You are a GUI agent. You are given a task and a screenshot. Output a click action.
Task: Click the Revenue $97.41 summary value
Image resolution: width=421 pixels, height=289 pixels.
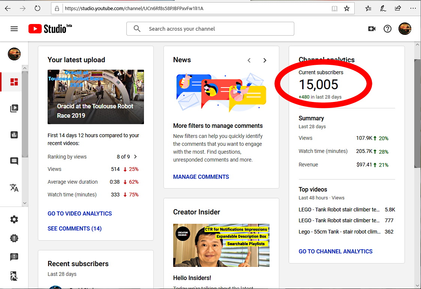[x=364, y=165]
